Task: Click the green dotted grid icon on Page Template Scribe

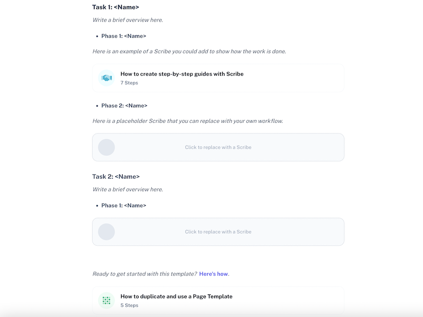Action: click(106, 300)
